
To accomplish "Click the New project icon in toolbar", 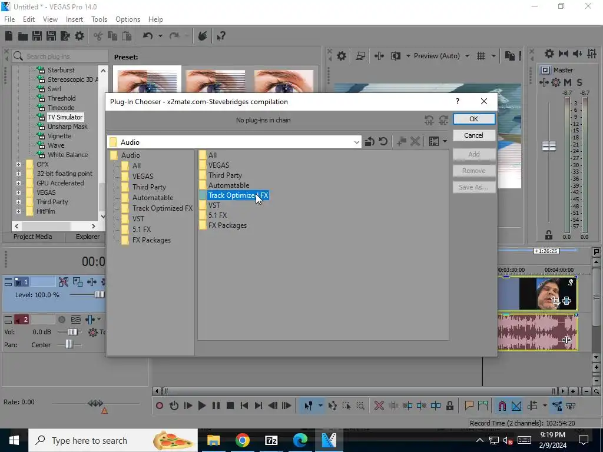I will click(9, 36).
